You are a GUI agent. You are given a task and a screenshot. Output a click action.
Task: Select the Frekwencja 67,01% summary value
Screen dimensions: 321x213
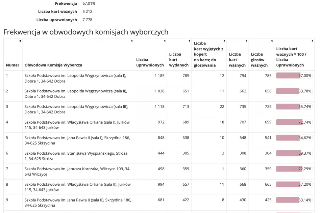click(x=89, y=3)
